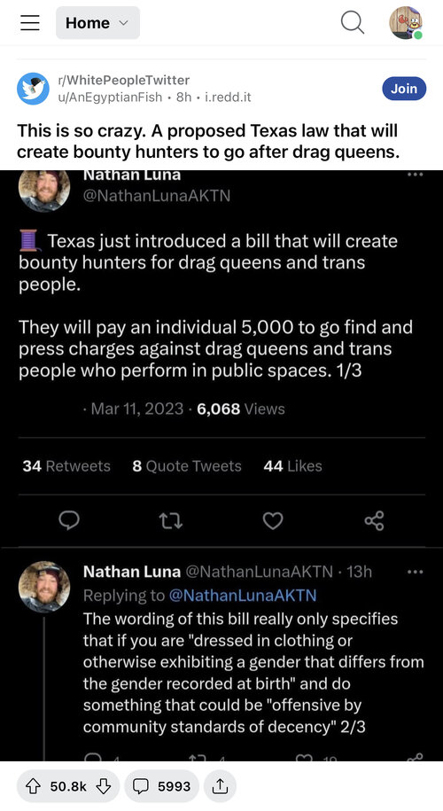Expand the Home feed dropdown
This screenshot has width=443, height=811.
[97, 23]
